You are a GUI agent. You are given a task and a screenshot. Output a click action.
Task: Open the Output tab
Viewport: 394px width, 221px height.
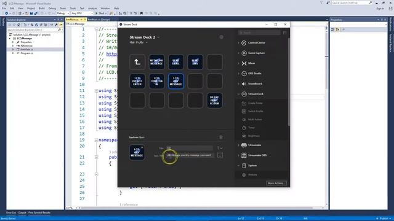click(22, 213)
